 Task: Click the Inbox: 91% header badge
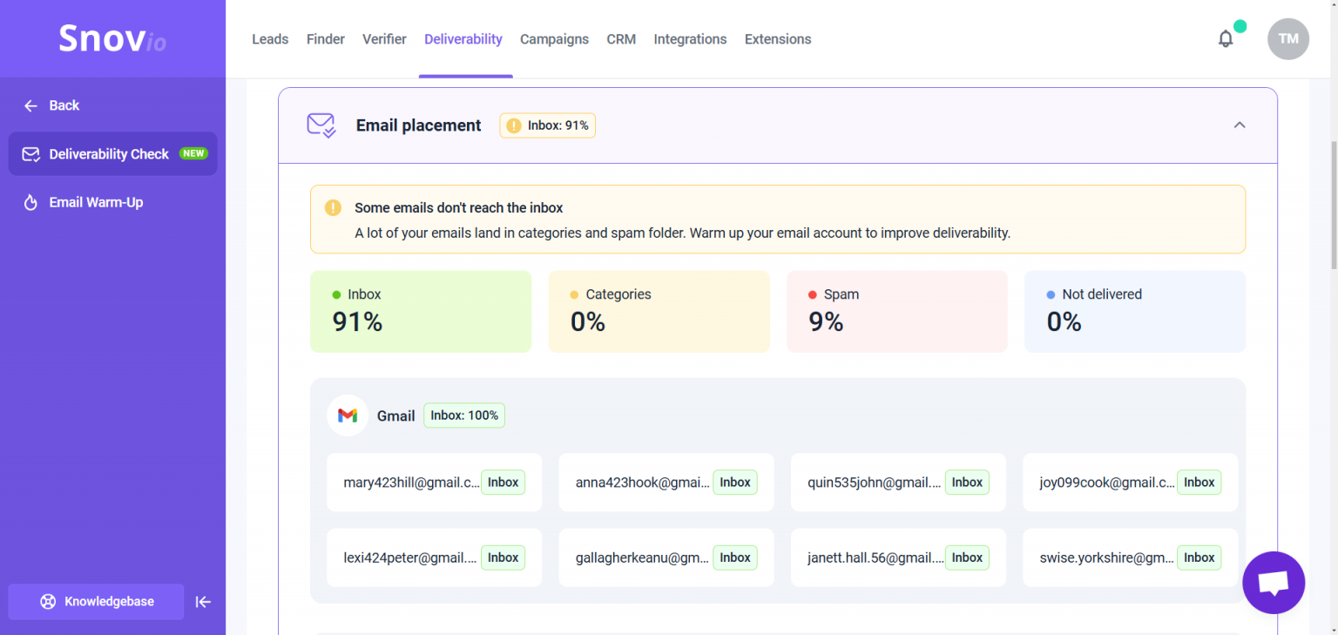tap(547, 125)
